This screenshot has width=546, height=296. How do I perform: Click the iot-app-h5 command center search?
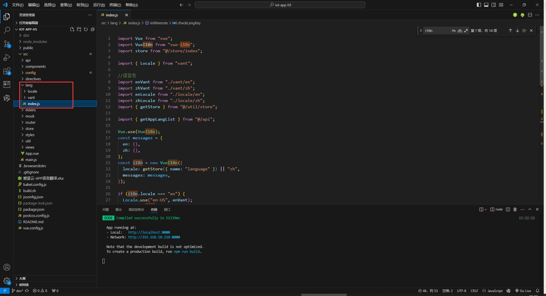point(280,5)
